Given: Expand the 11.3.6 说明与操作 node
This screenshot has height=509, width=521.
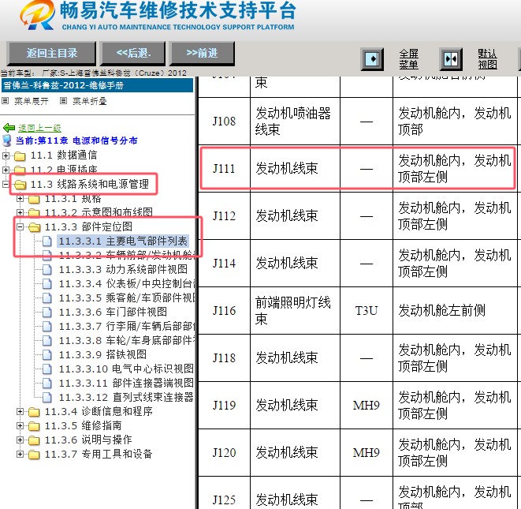Looking at the screenshot, I should click(x=20, y=440).
